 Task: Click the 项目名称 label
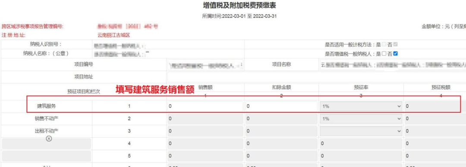click(x=281, y=65)
